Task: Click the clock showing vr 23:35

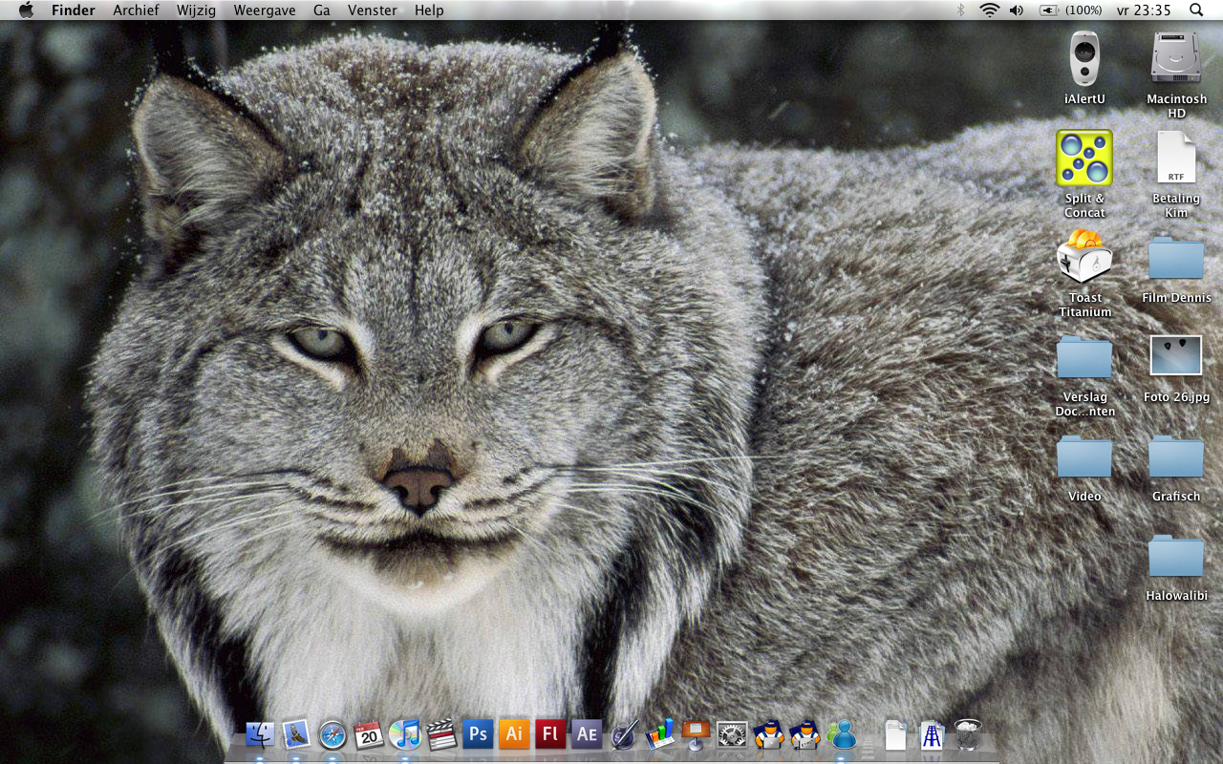Action: pyautogui.click(x=1144, y=10)
